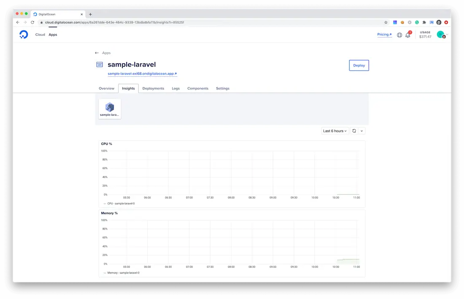
Task: Click the green Grammarly extension icon
Action: 417,22
